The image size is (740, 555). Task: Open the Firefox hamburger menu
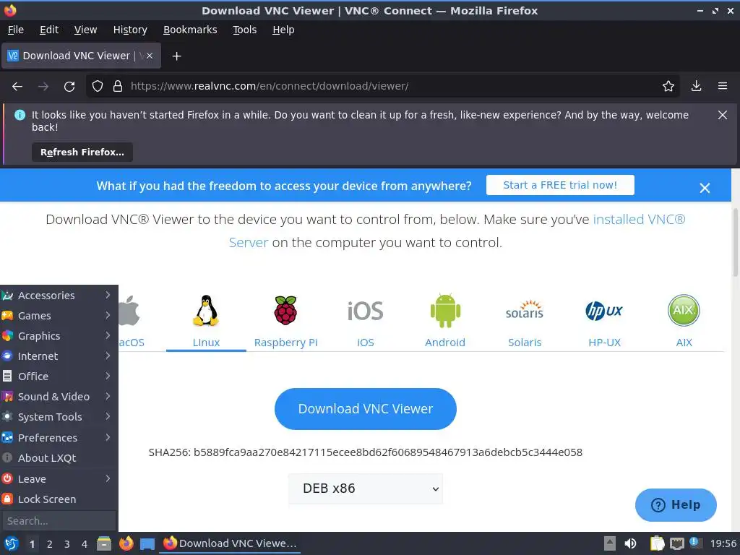723,87
